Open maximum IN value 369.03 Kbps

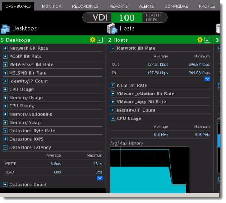click(199, 73)
